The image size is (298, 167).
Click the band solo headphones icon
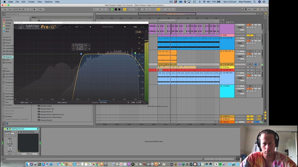click(x=86, y=45)
